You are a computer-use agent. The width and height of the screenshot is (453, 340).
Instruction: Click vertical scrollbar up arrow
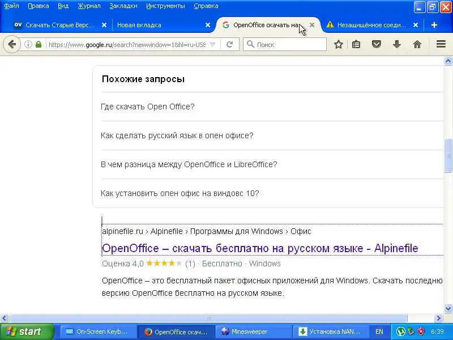coord(448,61)
